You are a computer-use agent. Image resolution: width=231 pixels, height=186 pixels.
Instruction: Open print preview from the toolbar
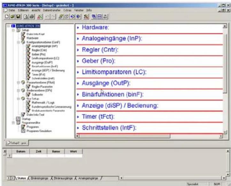(26, 17)
